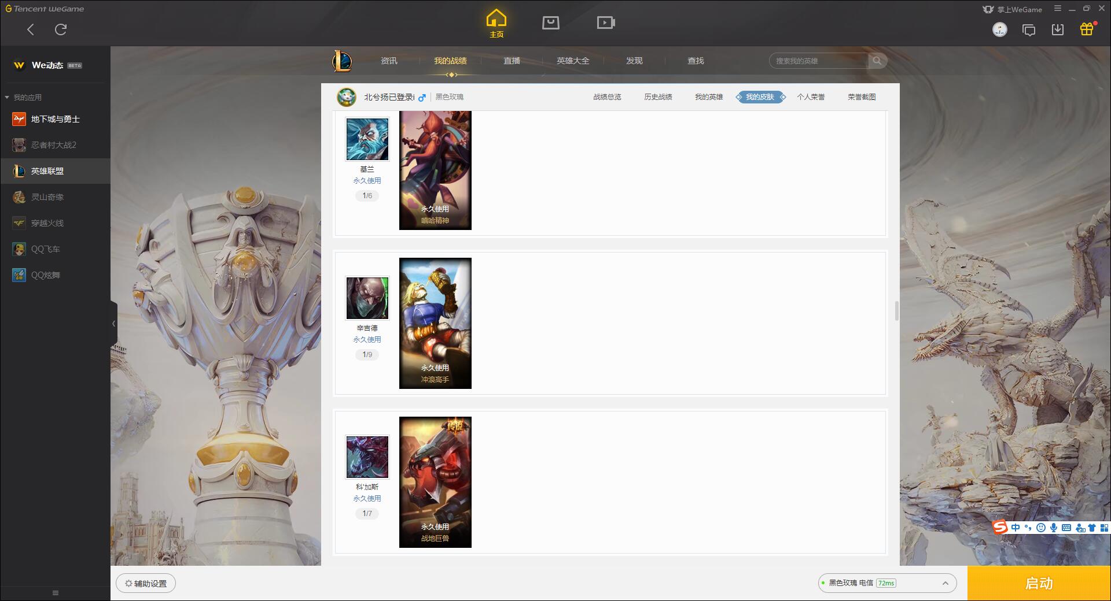This screenshot has width=1111, height=601.
Task: Click the 基兰 champion portrait
Action: click(367, 139)
